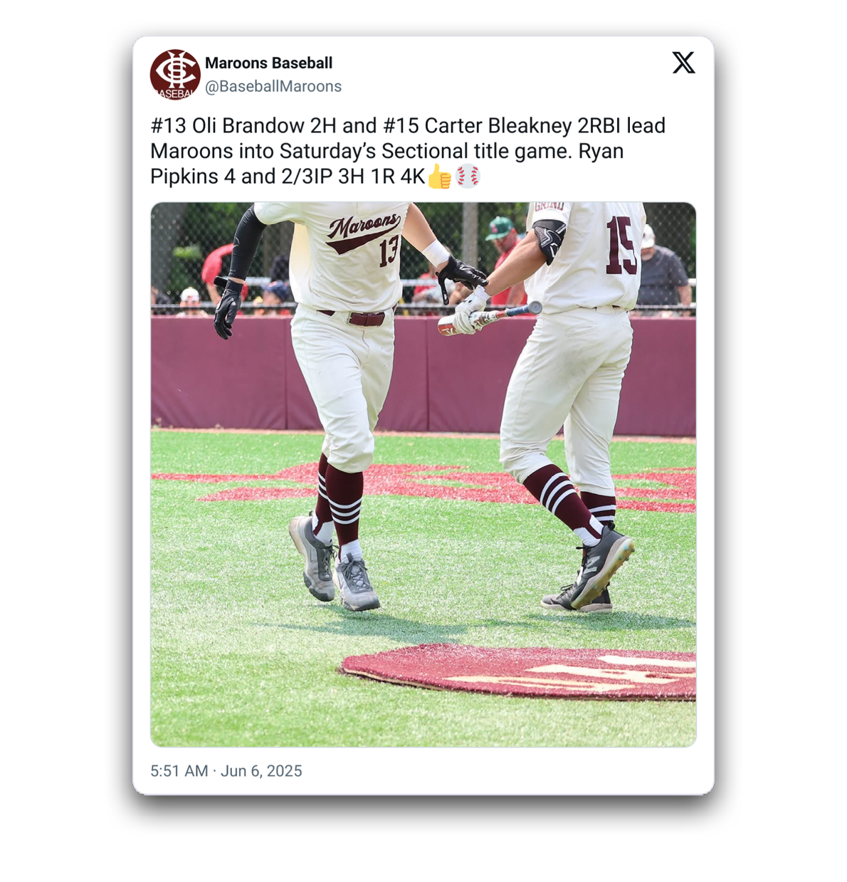The width and height of the screenshot is (847, 882).
Task: Open the @BaseballMaroons handle link
Action: pyautogui.click(x=273, y=86)
